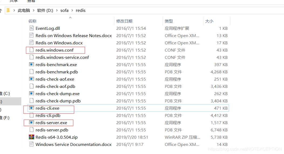
Task: Sort by 修改日期 column header
Action: point(124,21)
